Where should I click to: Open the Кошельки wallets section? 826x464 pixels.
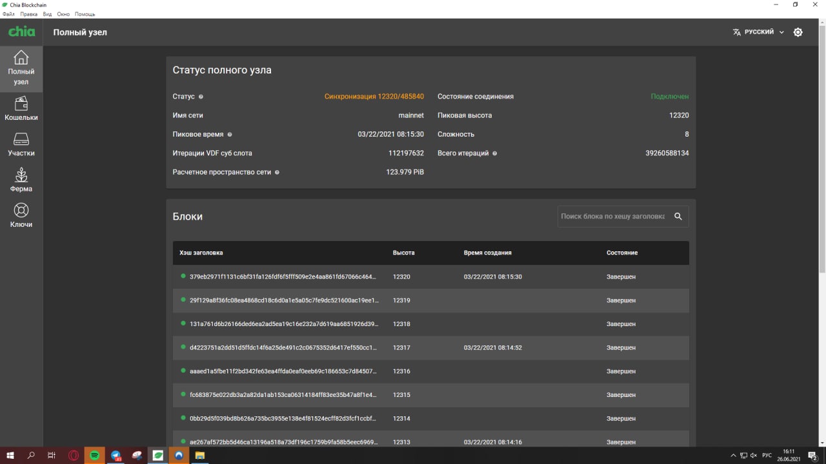pyautogui.click(x=21, y=109)
